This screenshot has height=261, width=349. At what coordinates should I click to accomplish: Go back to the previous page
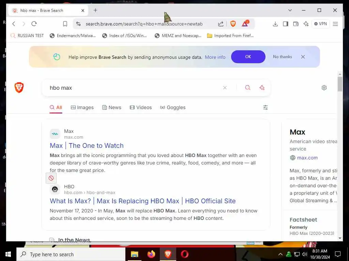click(x=14, y=24)
